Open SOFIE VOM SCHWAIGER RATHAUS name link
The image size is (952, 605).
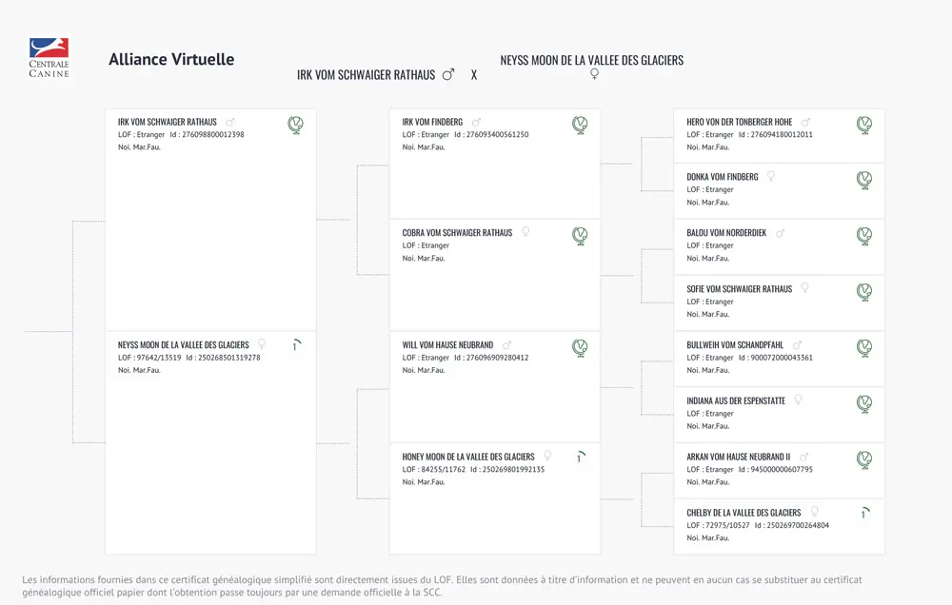[739, 289]
